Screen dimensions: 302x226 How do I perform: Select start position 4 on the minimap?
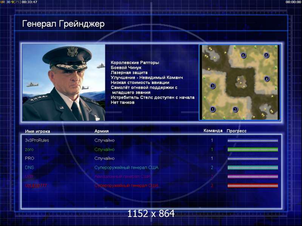pyautogui.click(x=267, y=79)
